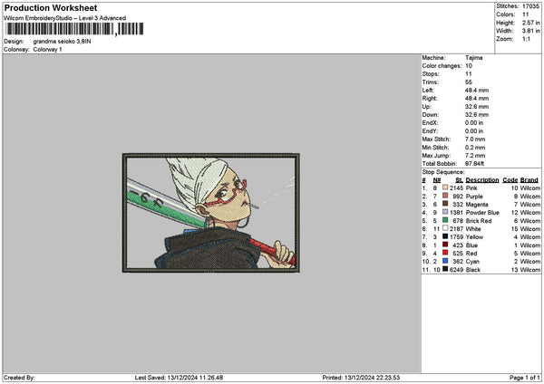Click the Colors count 11 in header
The height and width of the screenshot is (384, 544).
click(x=526, y=14)
